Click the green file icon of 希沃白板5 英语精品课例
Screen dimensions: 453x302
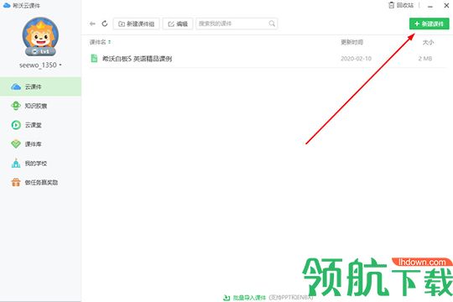pos(94,59)
